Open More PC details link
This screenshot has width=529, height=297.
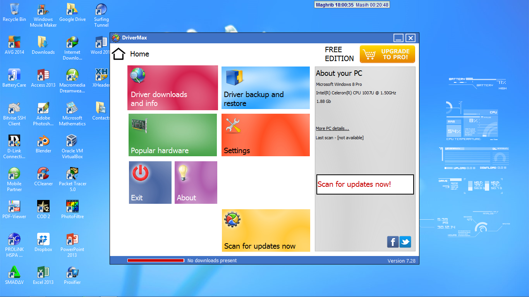click(x=332, y=128)
